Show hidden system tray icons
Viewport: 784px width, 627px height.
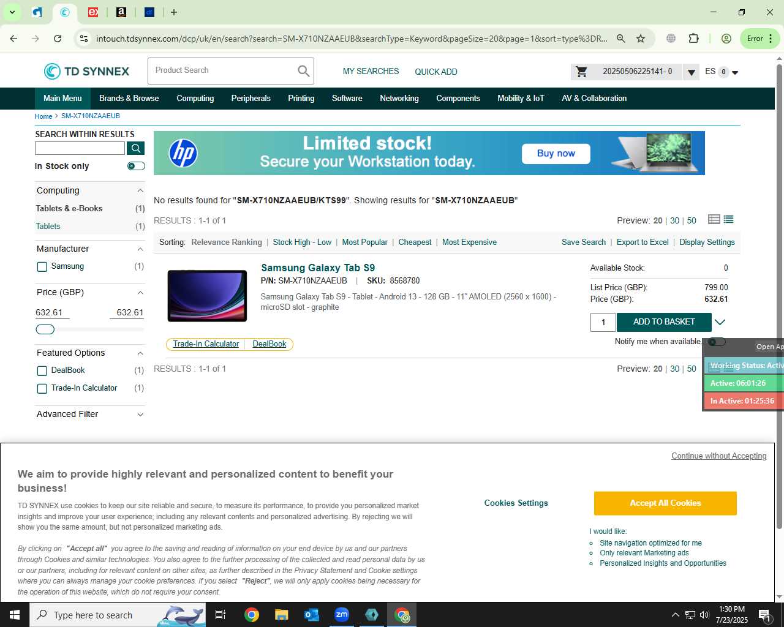[x=675, y=615]
